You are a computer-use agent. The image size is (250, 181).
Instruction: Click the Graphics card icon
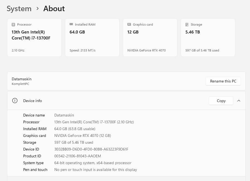click(129, 24)
